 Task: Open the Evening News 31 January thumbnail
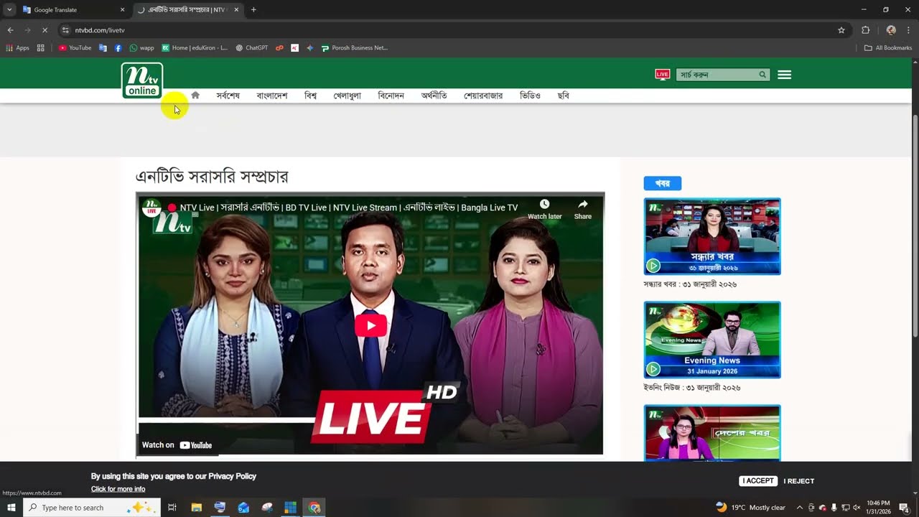tap(712, 340)
